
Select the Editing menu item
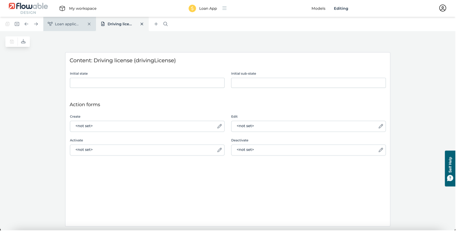tap(341, 9)
